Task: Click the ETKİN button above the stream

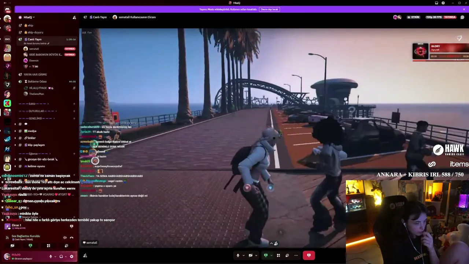Action: [413, 17]
